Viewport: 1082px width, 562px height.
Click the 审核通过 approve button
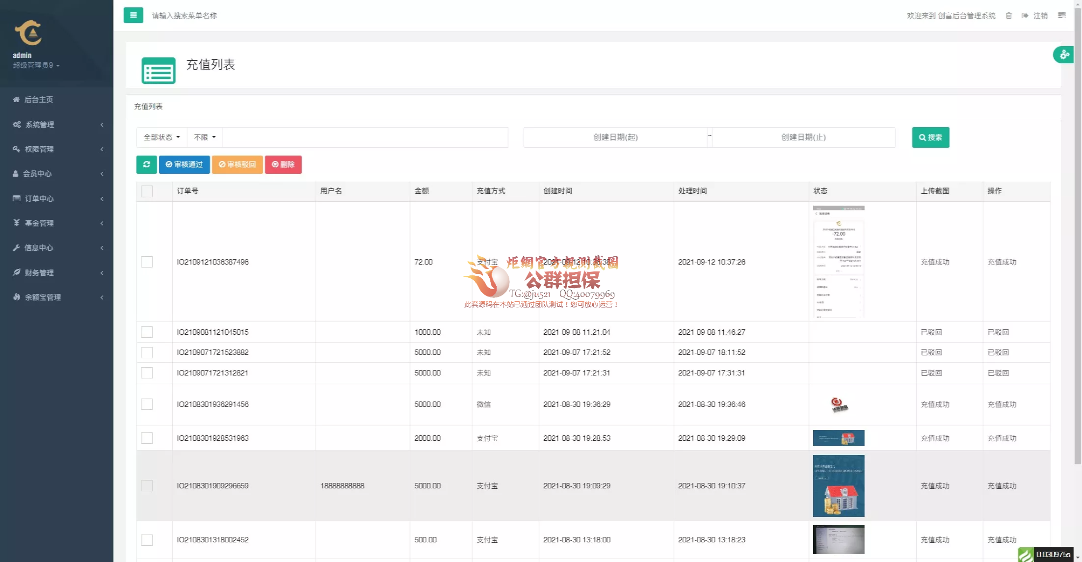click(184, 164)
